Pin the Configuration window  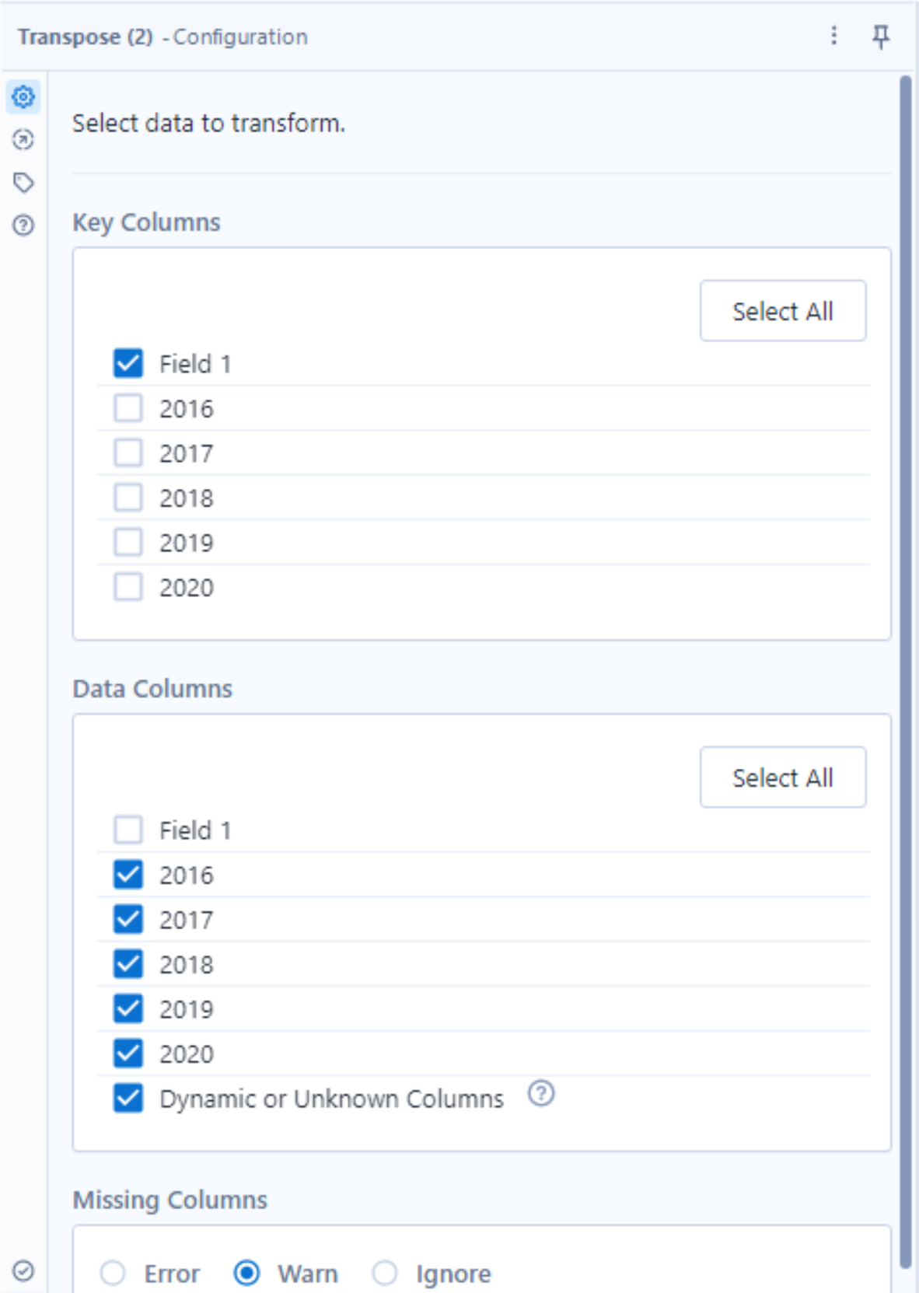[x=880, y=36]
